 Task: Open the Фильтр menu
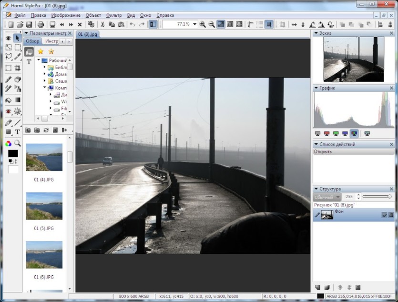coord(114,15)
